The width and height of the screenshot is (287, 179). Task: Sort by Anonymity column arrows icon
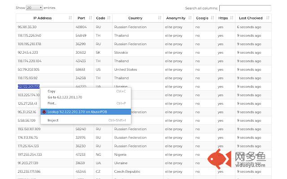(190, 18)
